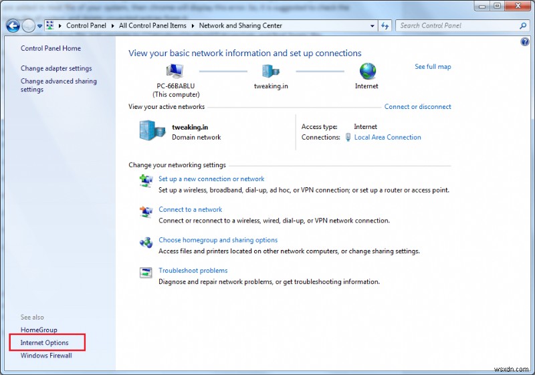Open Troubleshoot problems link
The height and width of the screenshot is (375, 535).
click(193, 271)
